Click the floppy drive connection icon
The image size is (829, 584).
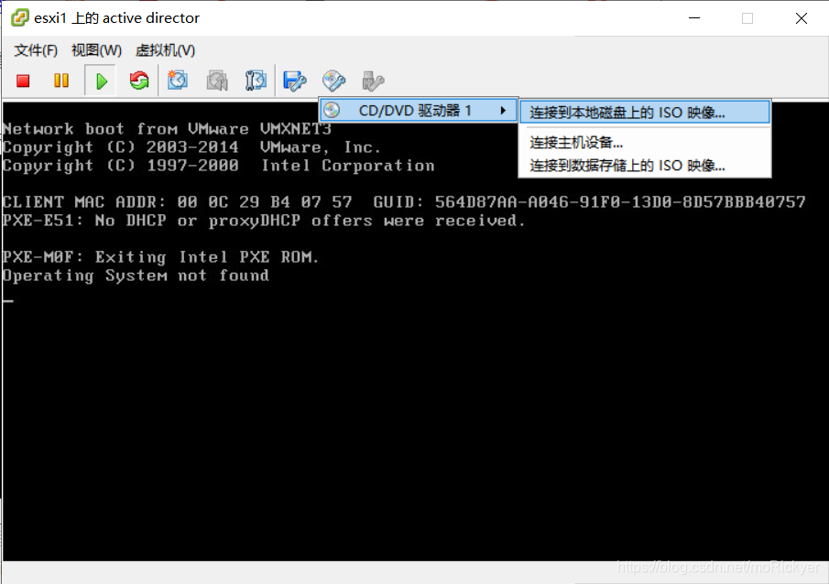(294, 81)
